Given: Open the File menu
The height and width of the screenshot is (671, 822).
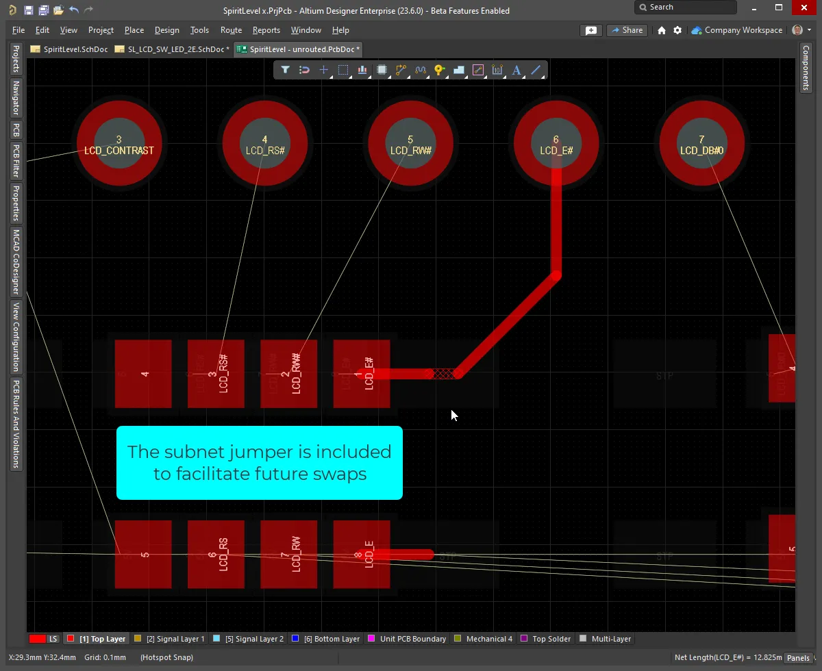Looking at the screenshot, I should point(18,30).
